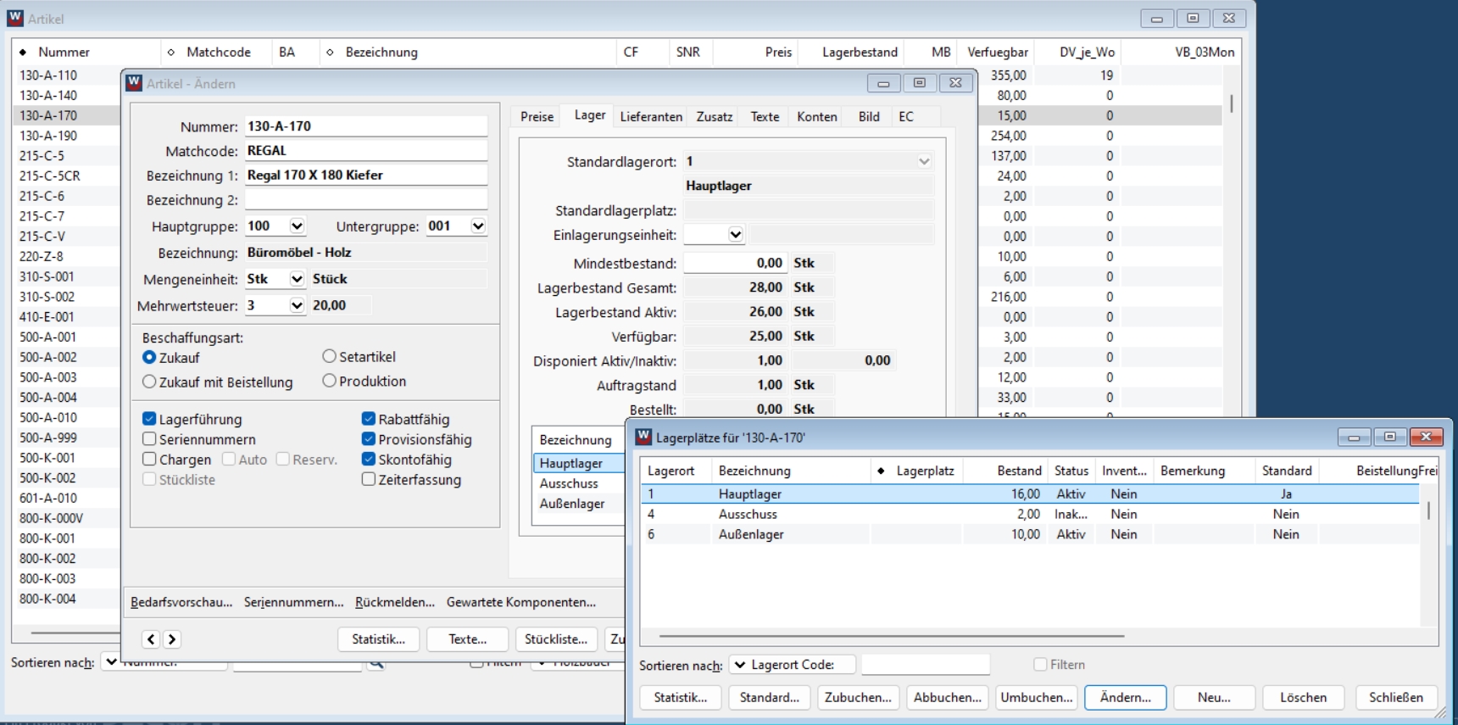1458x725 pixels.
Task: Expand the Standardlagerort dropdown
Action: tap(924, 161)
